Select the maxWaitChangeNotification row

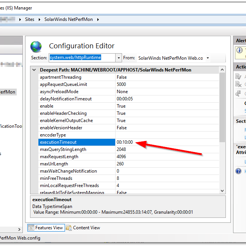tap(129, 171)
